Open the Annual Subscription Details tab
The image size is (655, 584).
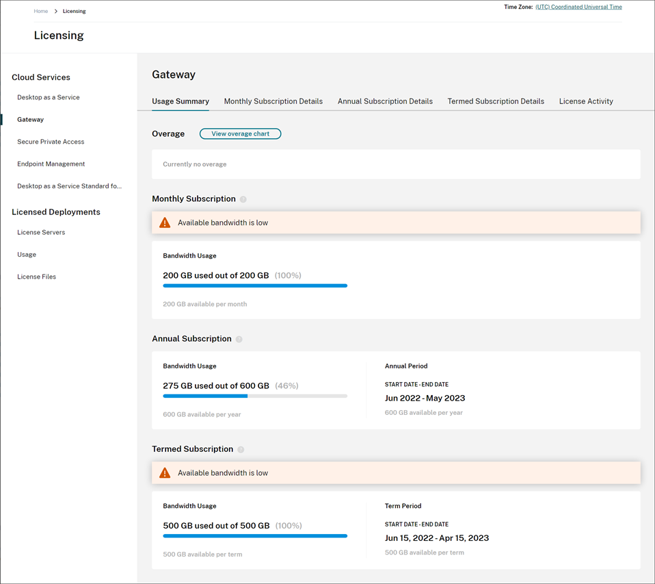pos(385,101)
